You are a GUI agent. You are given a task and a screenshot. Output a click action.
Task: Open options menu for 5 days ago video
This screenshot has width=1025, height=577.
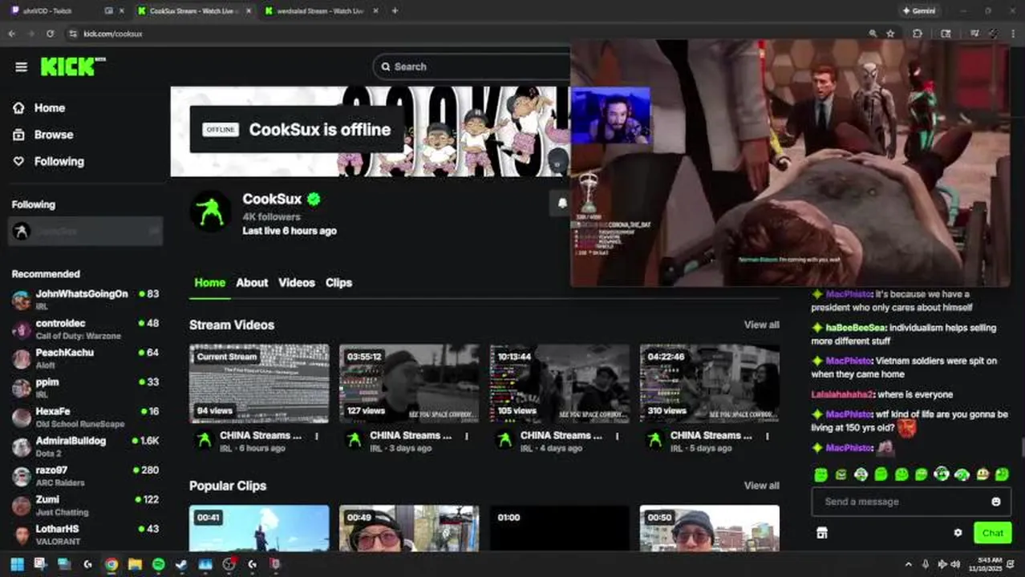click(x=768, y=437)
